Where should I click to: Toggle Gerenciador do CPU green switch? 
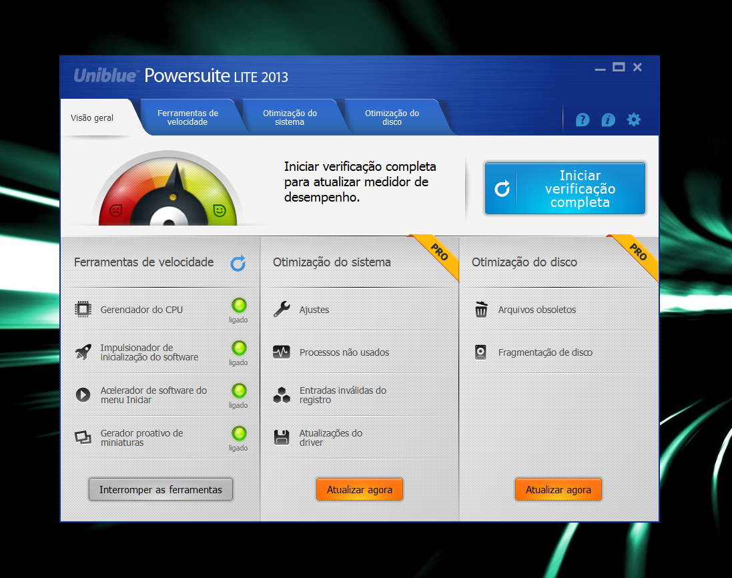click(239, 305)
